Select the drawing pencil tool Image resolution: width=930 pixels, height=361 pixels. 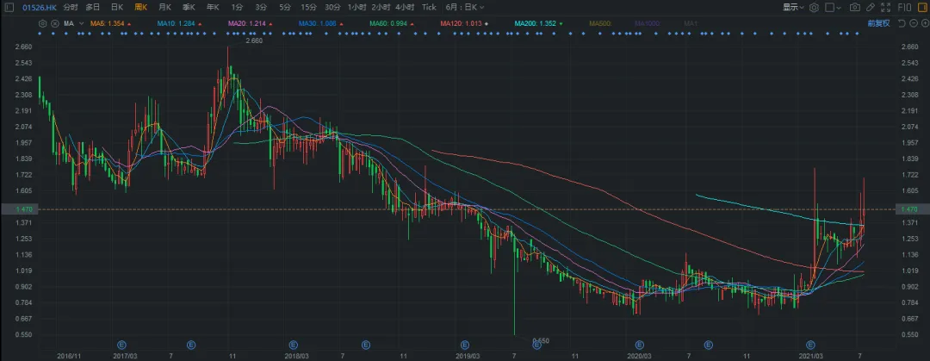click(870, 7)
